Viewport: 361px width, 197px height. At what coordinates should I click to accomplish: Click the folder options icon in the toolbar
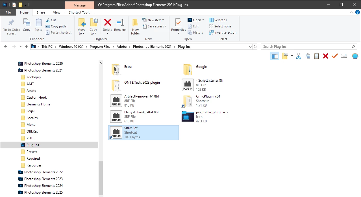285,56
